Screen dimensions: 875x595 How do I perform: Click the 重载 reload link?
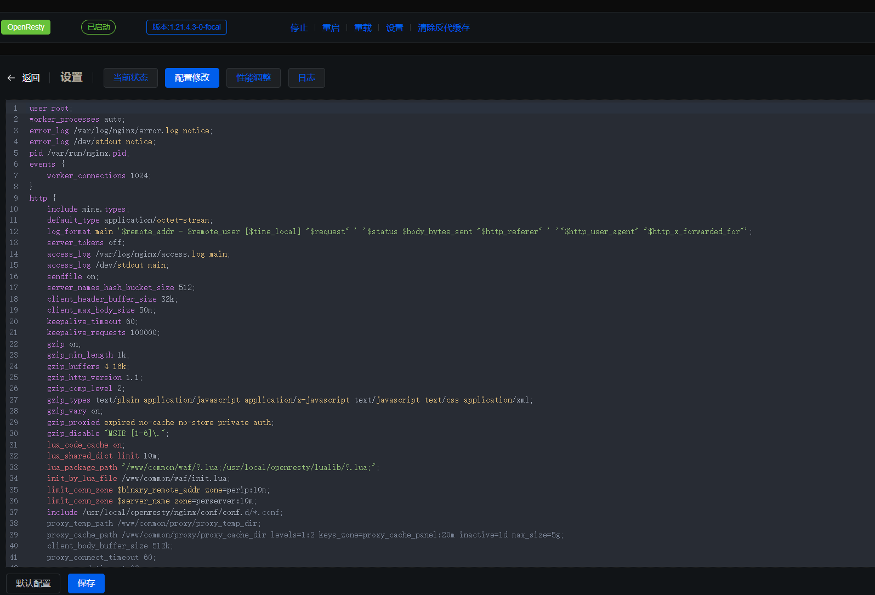[362, 28]
